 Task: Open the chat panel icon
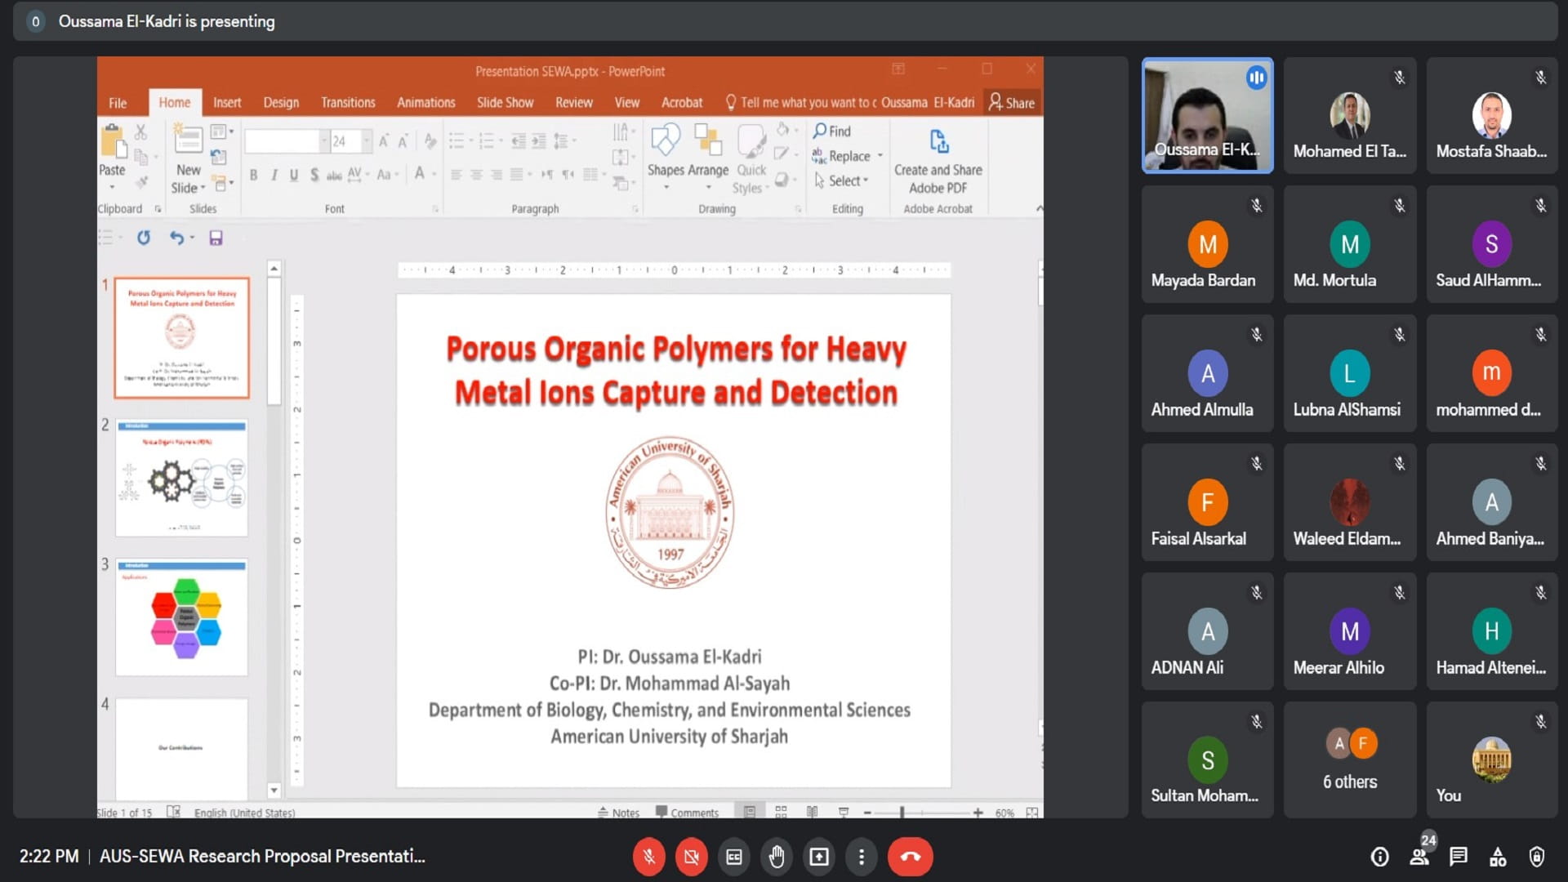(1458, 857)
